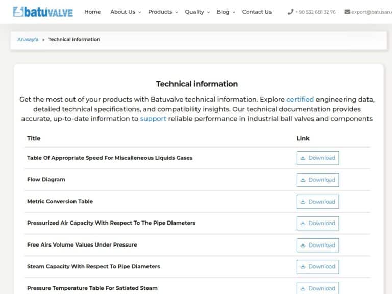This screenshot has height=294, width=392.
Task: Download Free Airs Volume Values file
Action: click(x=318, y=245)
